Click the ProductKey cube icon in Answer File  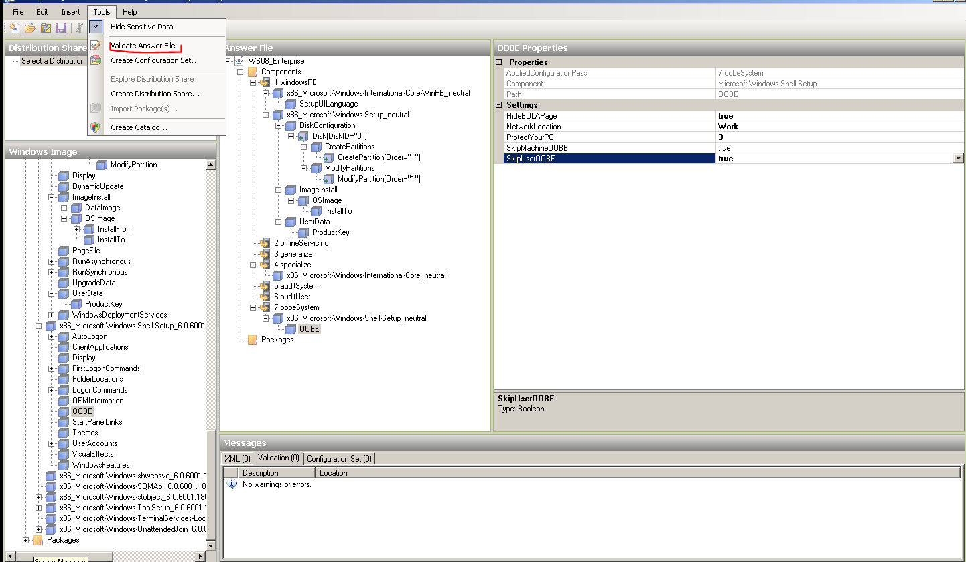pyautogui.click(x=303, y=232)
